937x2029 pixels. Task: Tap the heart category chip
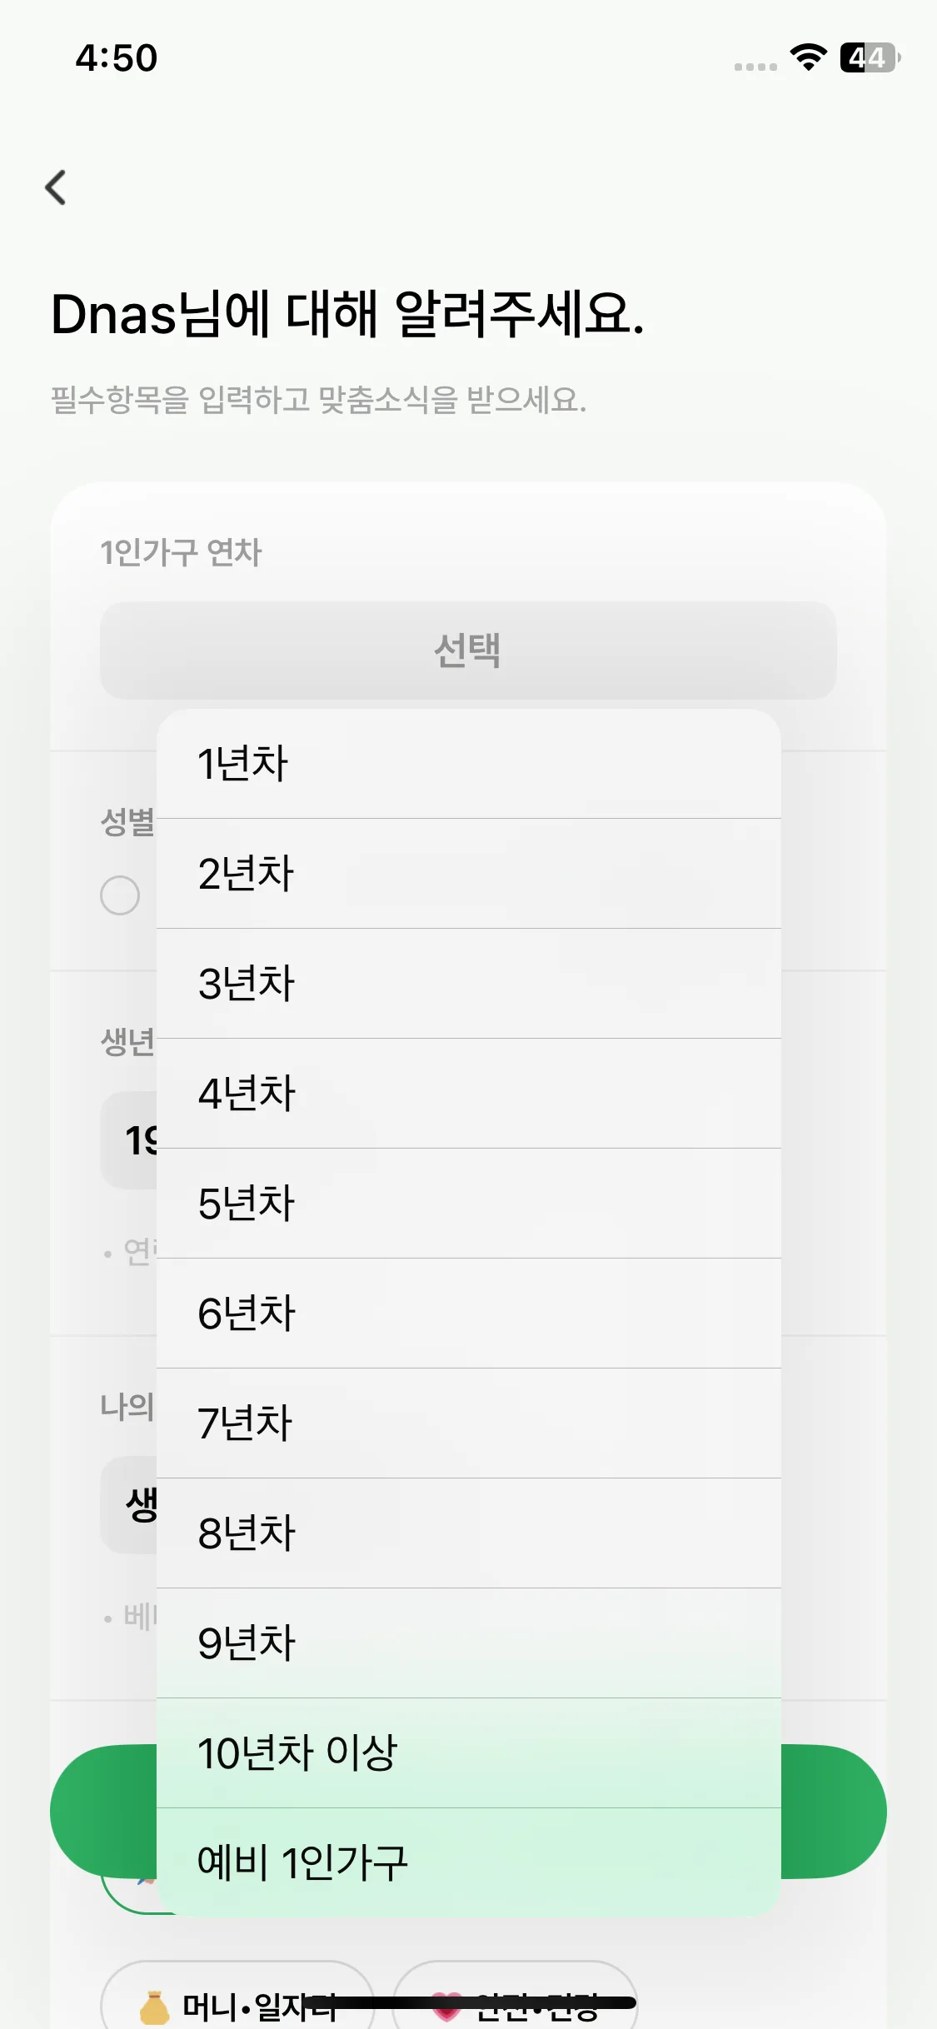click(515, 2003)
